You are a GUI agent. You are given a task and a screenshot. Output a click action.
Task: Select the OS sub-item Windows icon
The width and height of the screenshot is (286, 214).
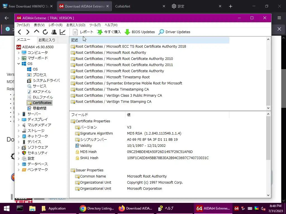click(29, 69)
